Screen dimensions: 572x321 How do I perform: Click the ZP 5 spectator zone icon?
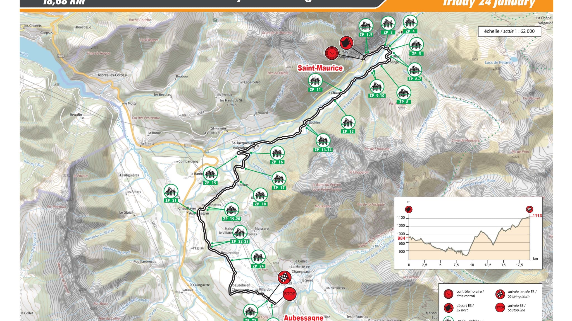click(416, 44)
